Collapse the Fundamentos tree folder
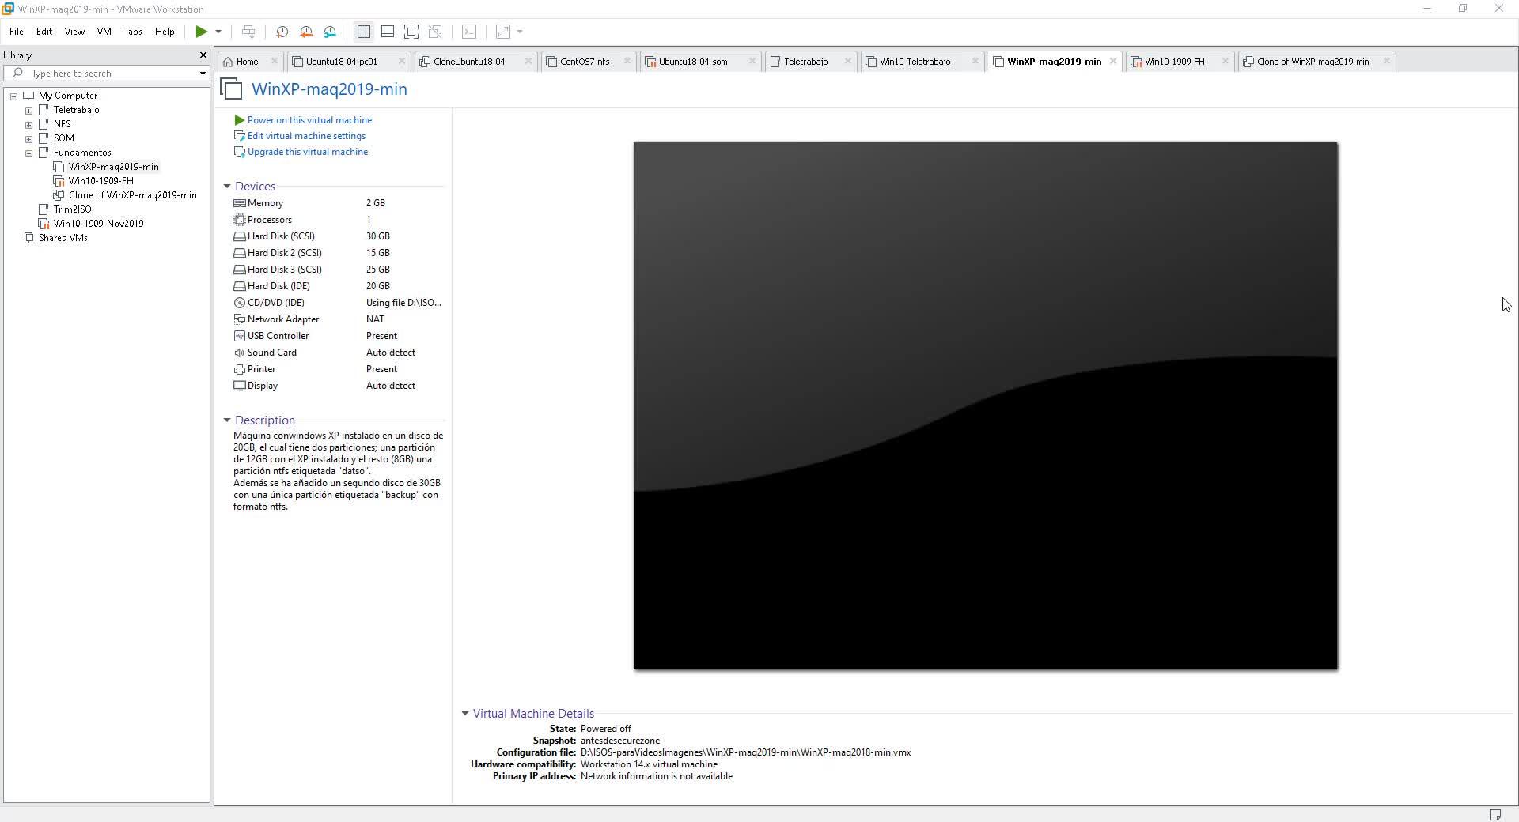 tap(29, 153)
